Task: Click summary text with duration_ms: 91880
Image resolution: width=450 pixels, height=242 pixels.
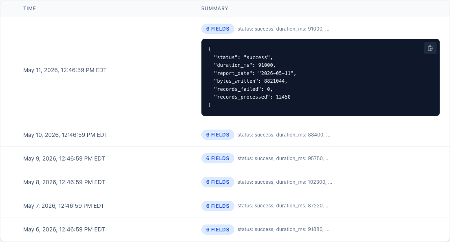Action: point(284,229)
